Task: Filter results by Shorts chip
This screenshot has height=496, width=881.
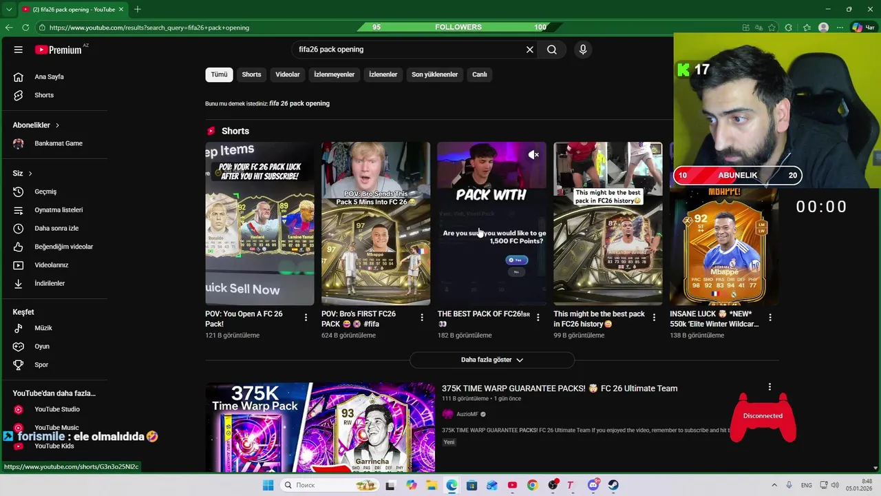Action: 251,74
